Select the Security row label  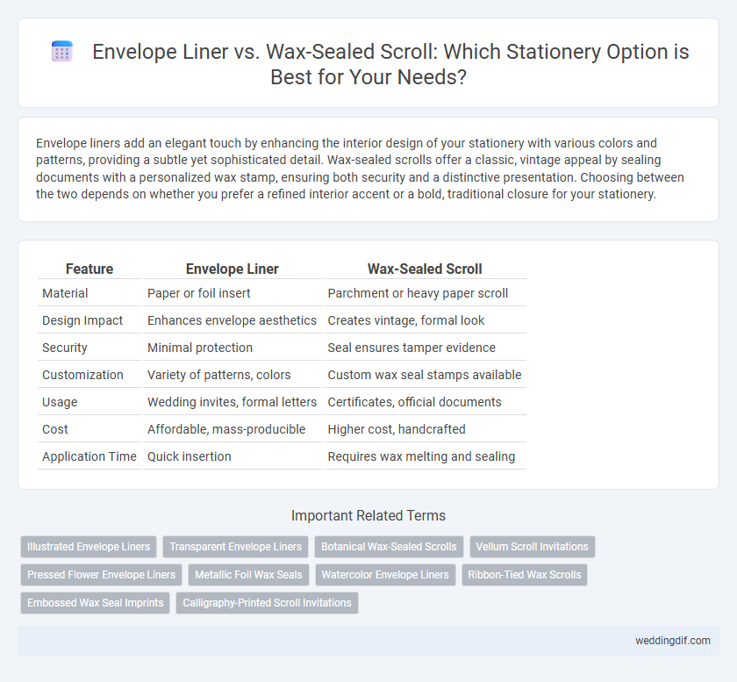coord(64,348)
